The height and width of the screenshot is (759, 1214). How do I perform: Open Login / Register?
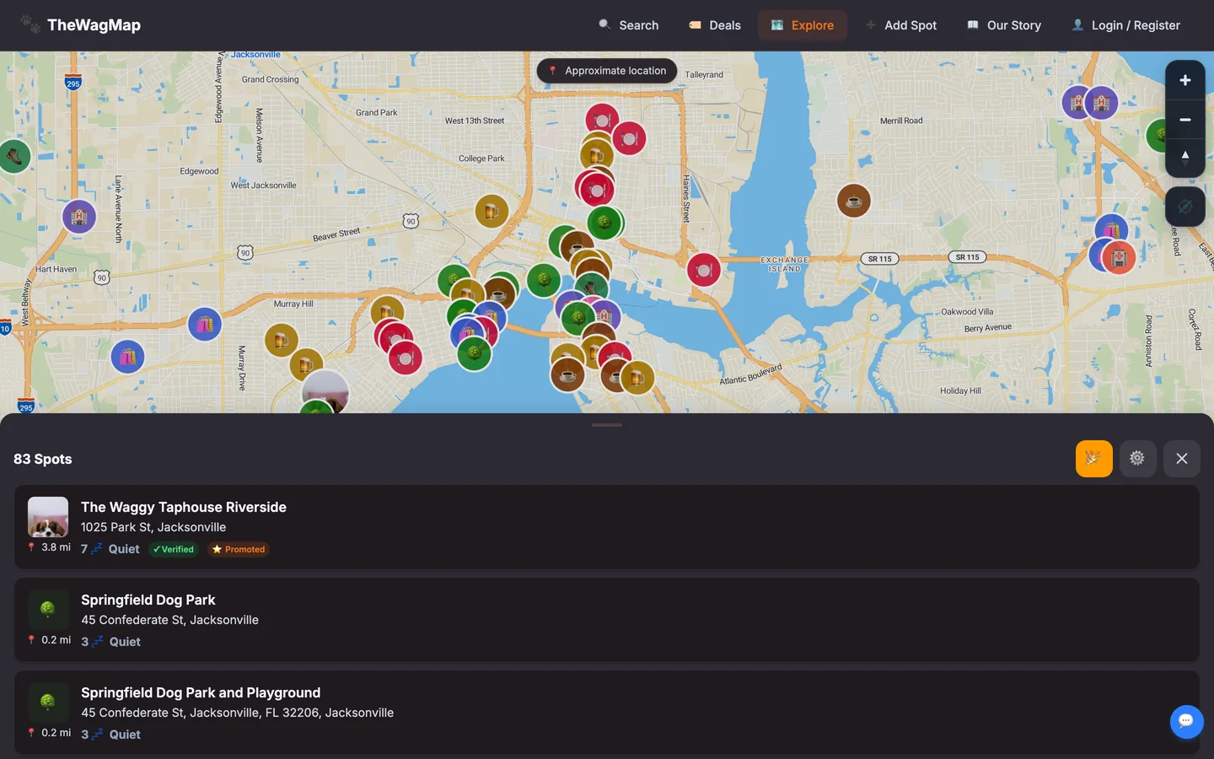pos(1125,25)
